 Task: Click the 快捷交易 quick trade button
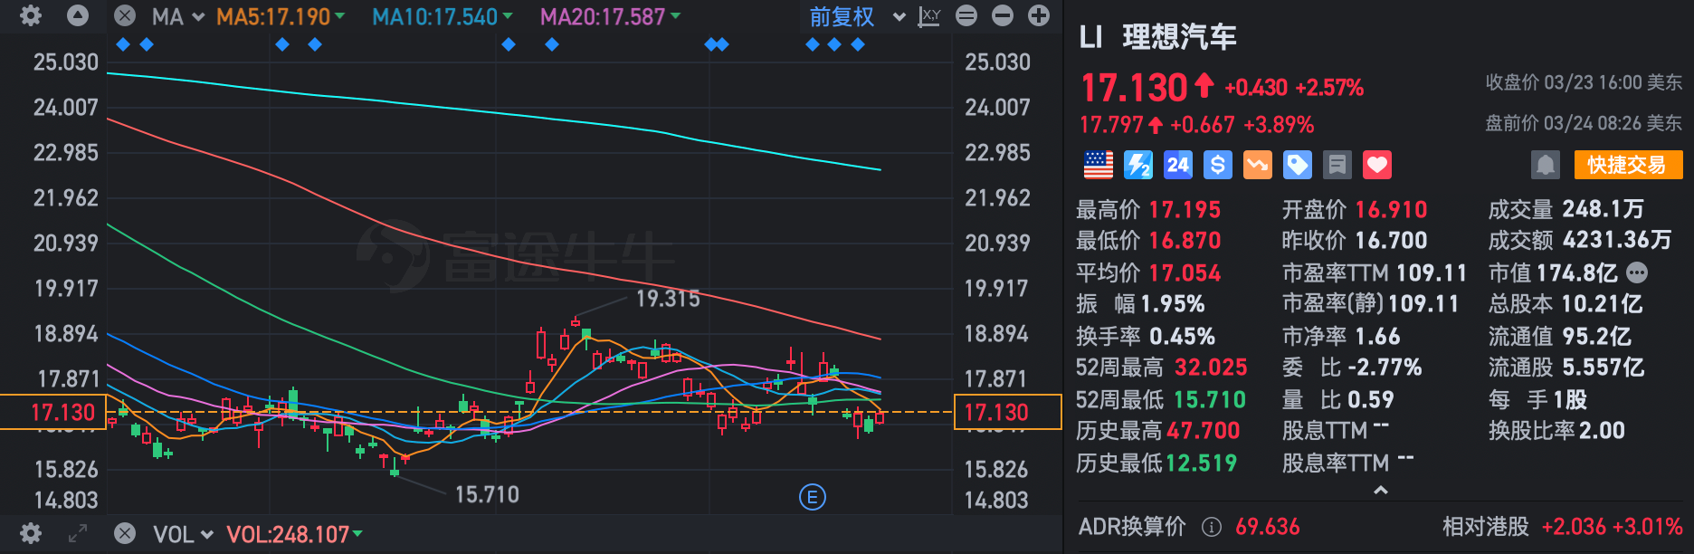click(x=1627, y=165)
